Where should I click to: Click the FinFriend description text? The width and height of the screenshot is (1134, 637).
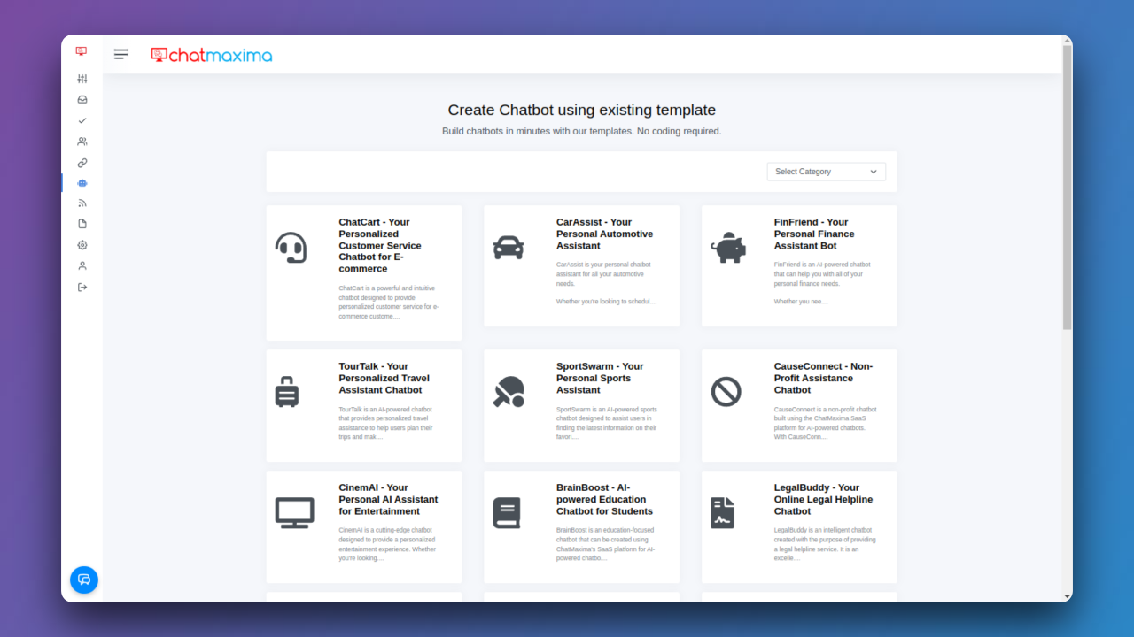822,283
